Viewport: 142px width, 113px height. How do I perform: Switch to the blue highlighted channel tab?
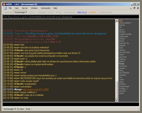click(82, 12)
